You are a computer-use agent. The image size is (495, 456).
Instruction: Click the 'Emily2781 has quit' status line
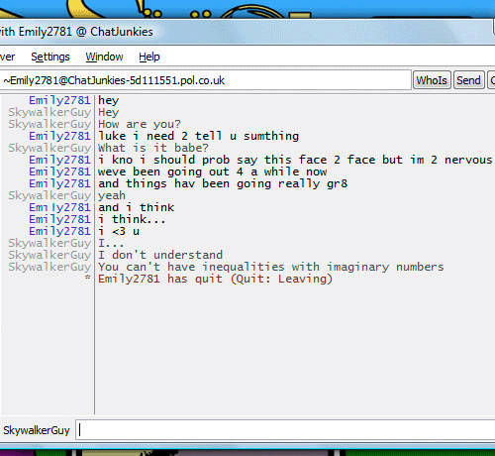215,279
